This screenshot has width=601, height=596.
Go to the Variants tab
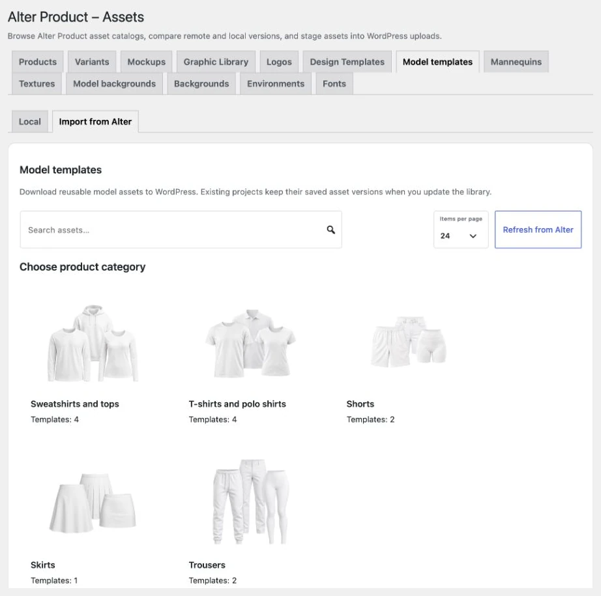click(x=92, y=62)
